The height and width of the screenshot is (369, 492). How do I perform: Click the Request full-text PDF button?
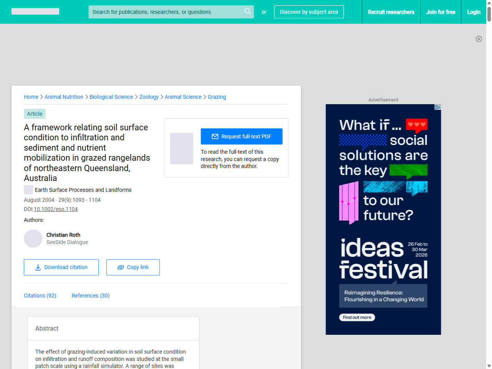[x=241, y=136]
